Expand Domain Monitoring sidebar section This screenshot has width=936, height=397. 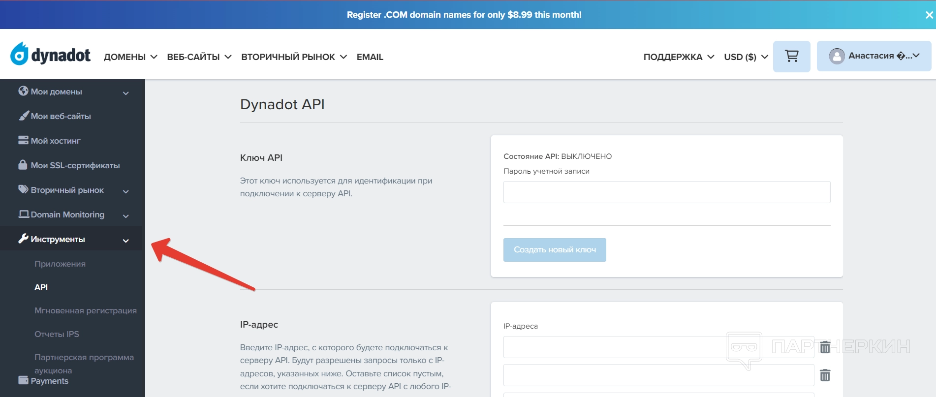(x=125, y=215)
